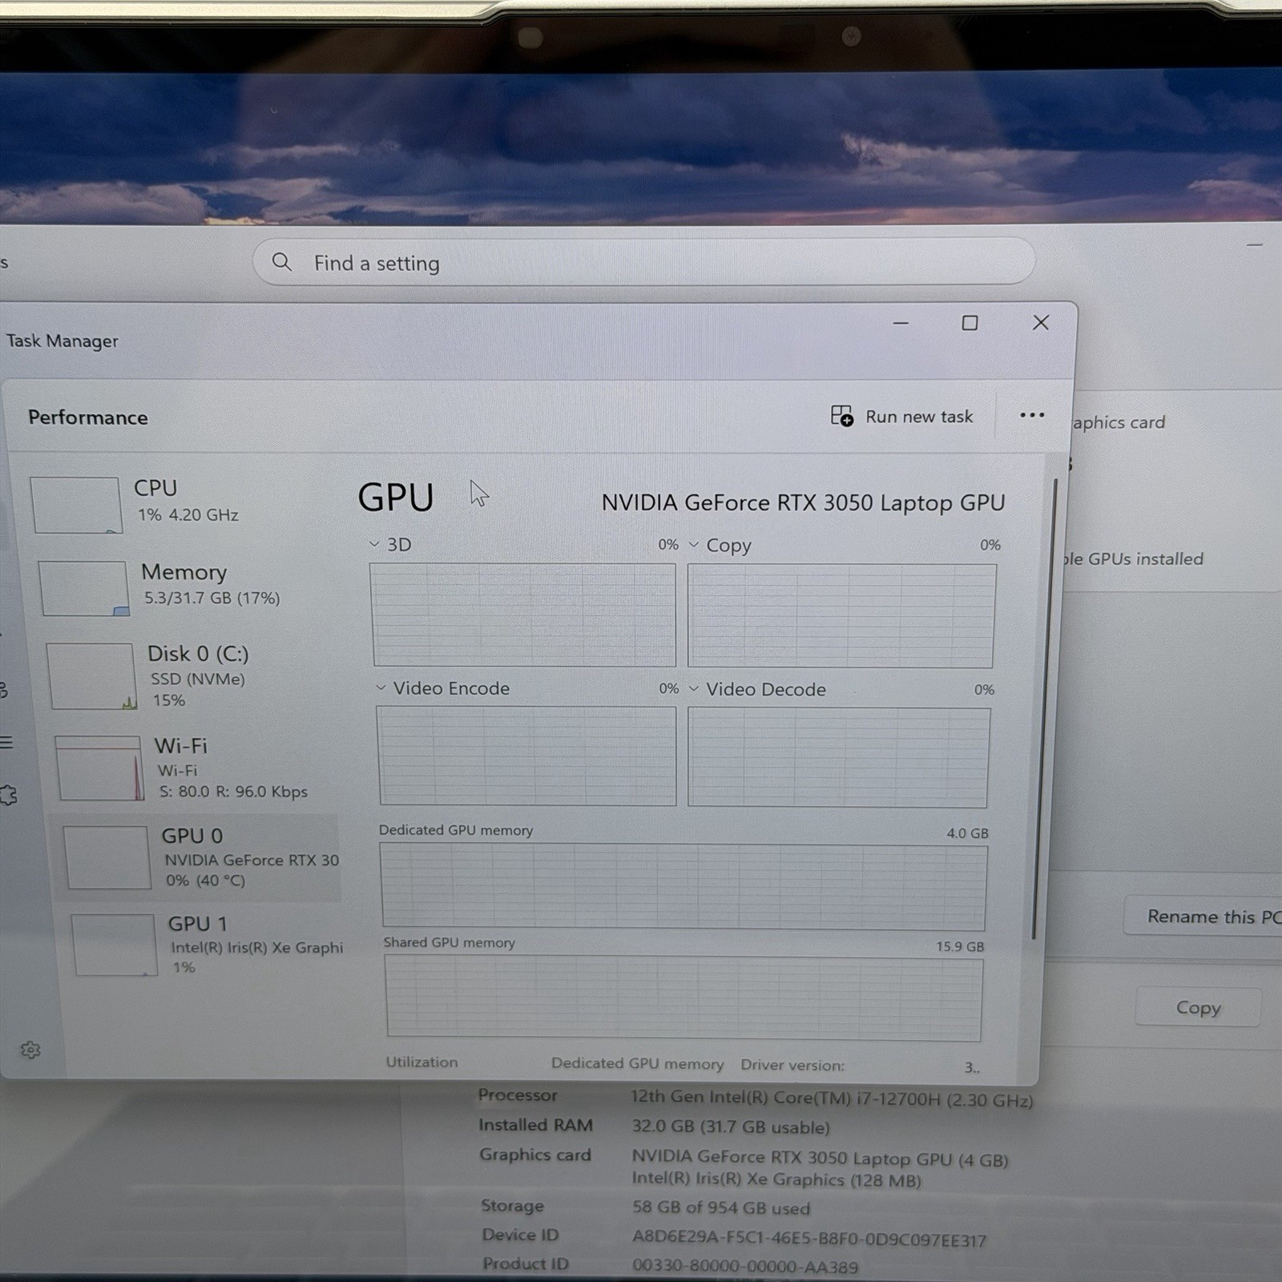Click the NVIDIA GeForce RTX 3050 Laptop GPU heading
The height and width of the screenshot is (1282, 1282).
pyautogui.click(x=803, y=502)
